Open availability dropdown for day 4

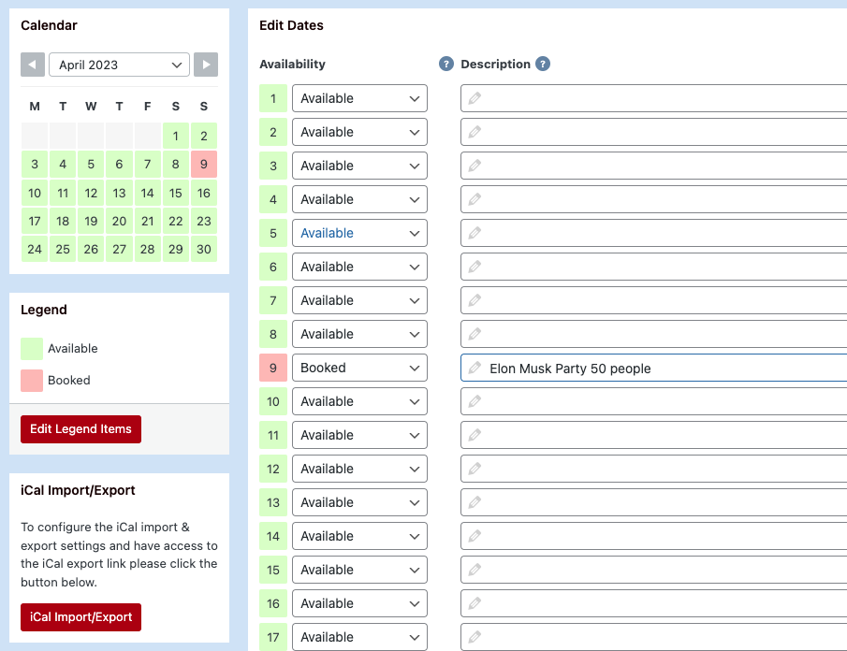point(359,199)
